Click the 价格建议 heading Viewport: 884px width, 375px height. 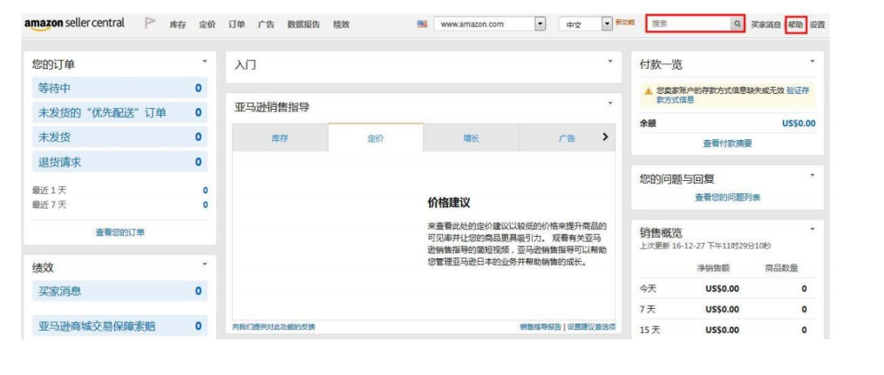point(449,203)
